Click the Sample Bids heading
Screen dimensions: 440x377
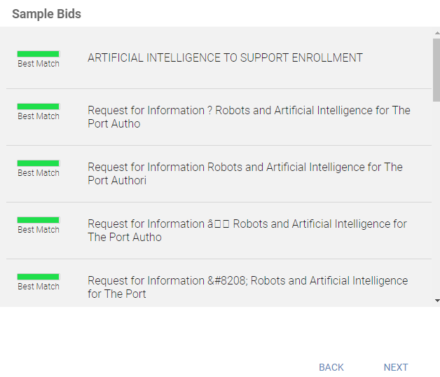[46, 14]
